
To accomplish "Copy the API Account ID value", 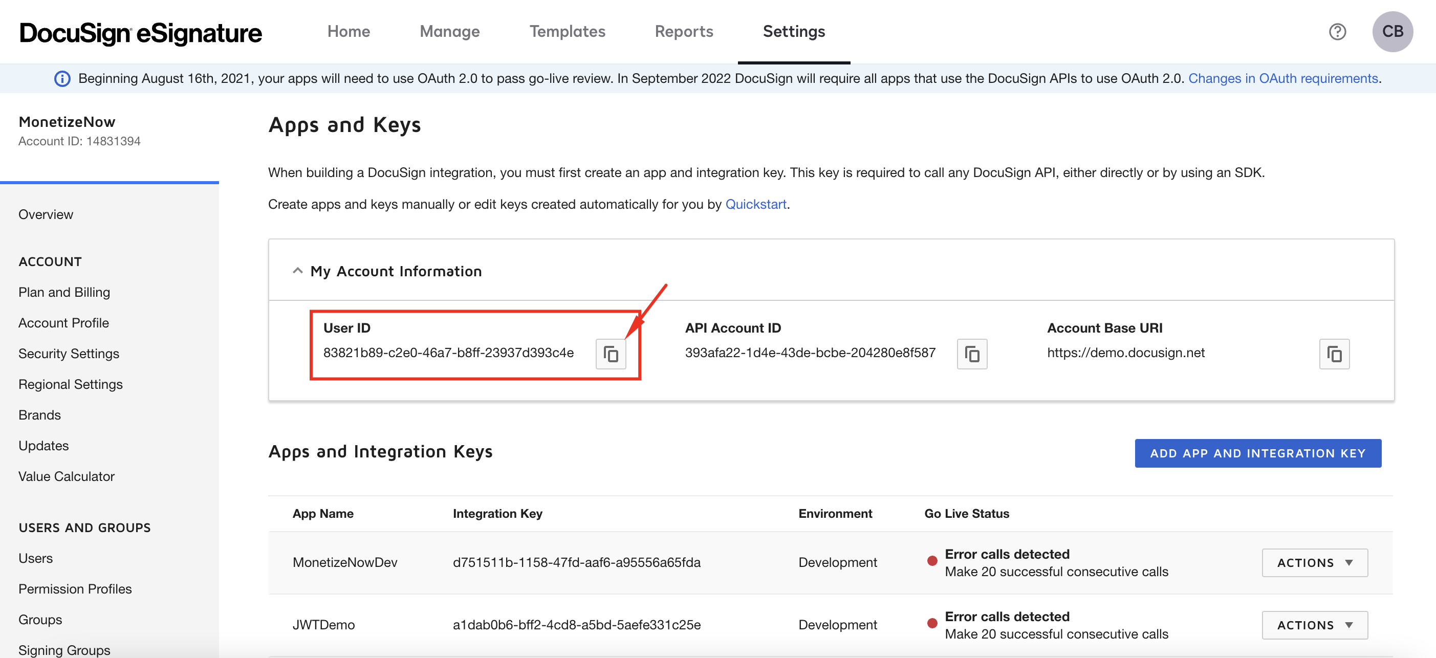I will pos(972,354).
